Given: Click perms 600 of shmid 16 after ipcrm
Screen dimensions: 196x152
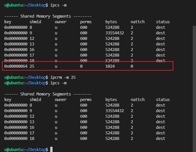Looking at the screenshot, I should coord(83,127).
